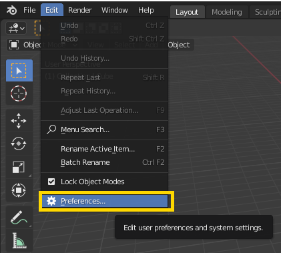This screenshot has width=281, height=253.
Task: Select the Transform tool
Action: 19,190
